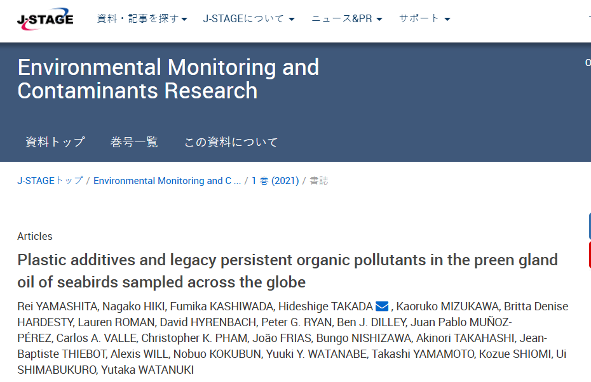Switch to the 資料トップ tab
This screenshot has height=382, width=591.
pyautogui.click(x=55, y=142)
